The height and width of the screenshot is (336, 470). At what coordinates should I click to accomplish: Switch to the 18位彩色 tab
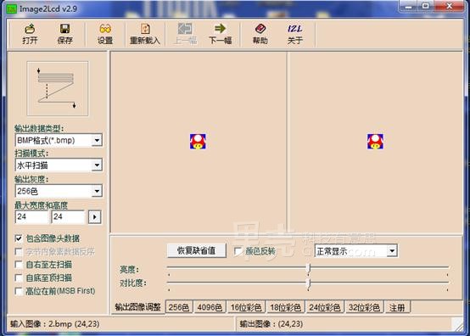tap(285, 307)
